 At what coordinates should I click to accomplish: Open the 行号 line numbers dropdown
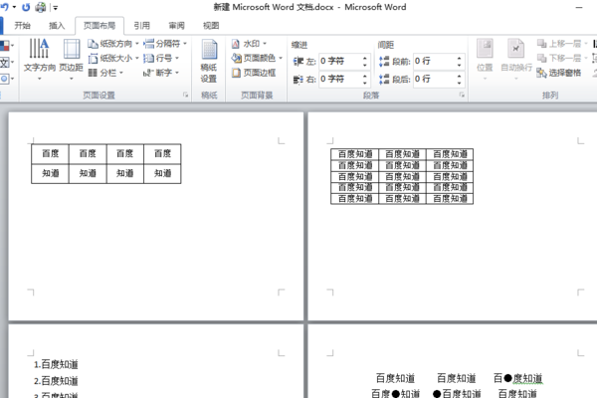(161, 59)
